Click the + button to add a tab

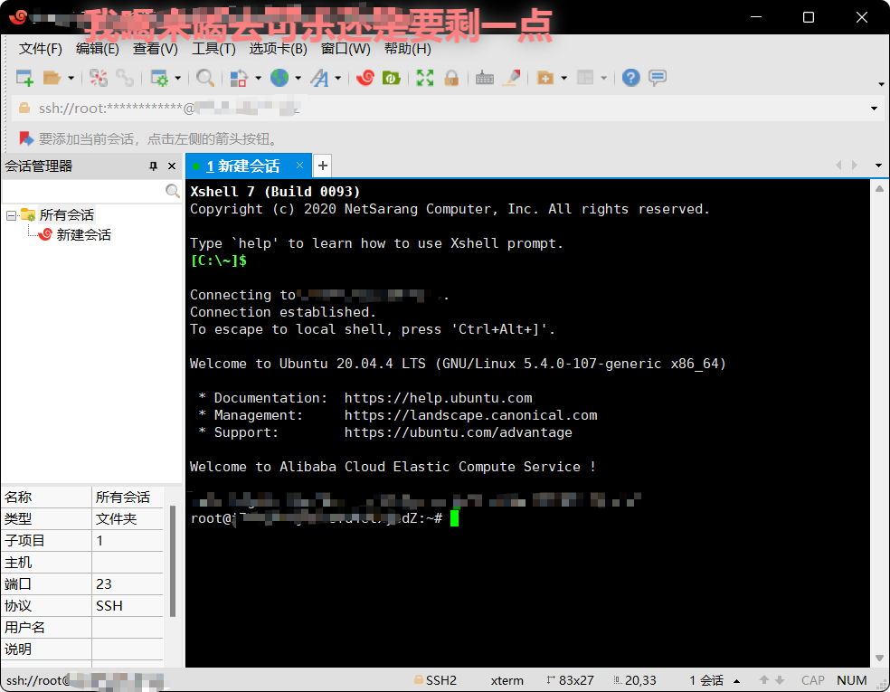pos(322,166)
